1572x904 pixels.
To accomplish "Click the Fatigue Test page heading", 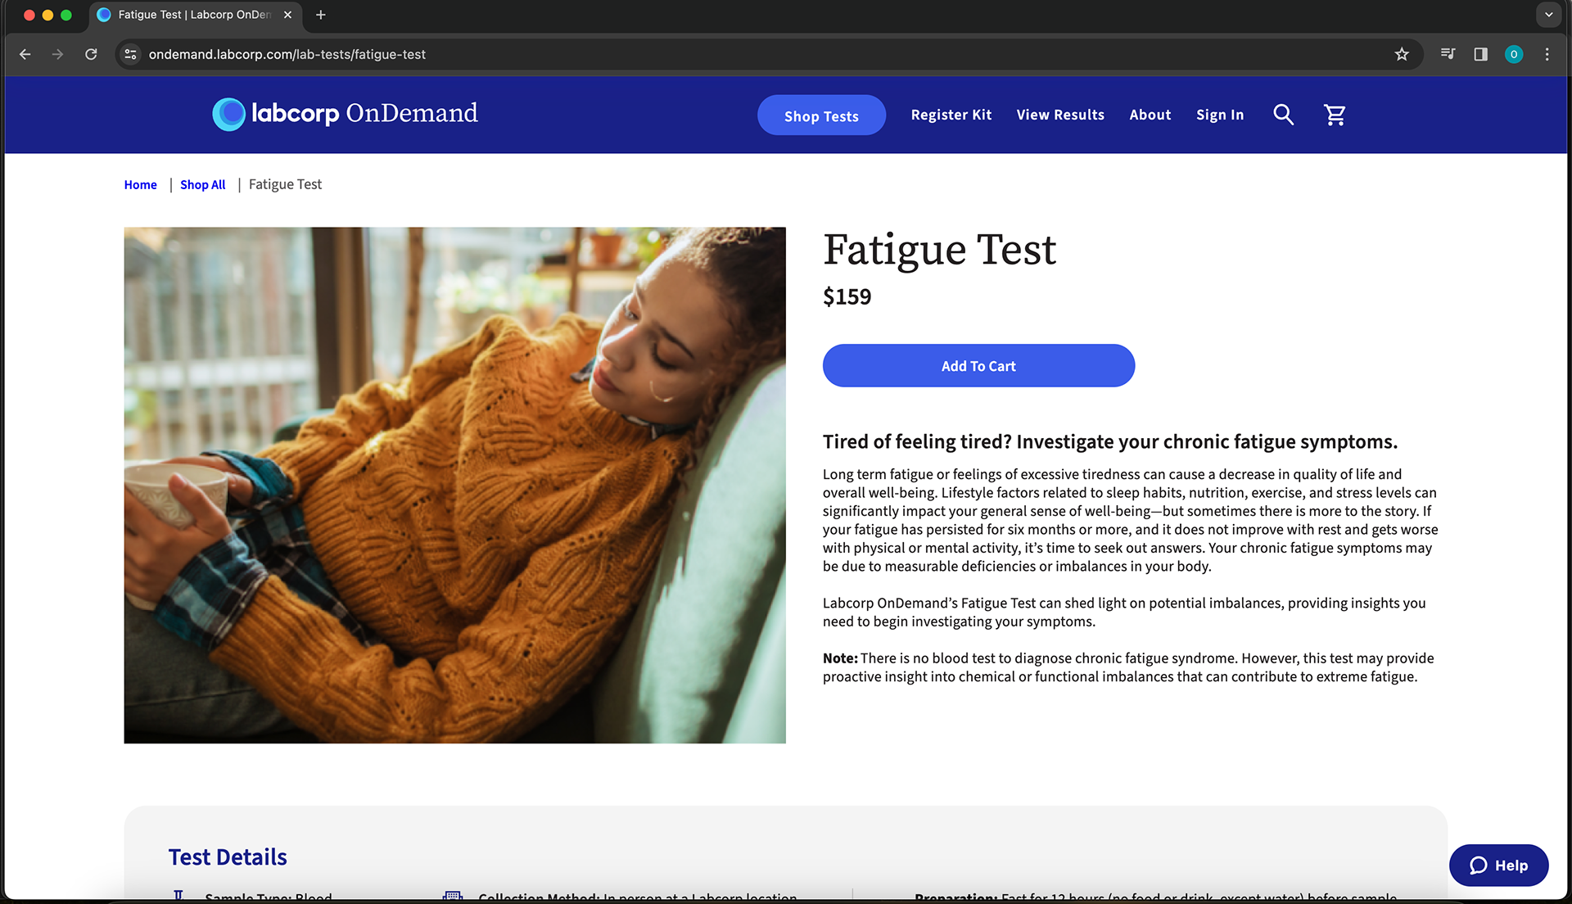I will (x=939, y=249).
